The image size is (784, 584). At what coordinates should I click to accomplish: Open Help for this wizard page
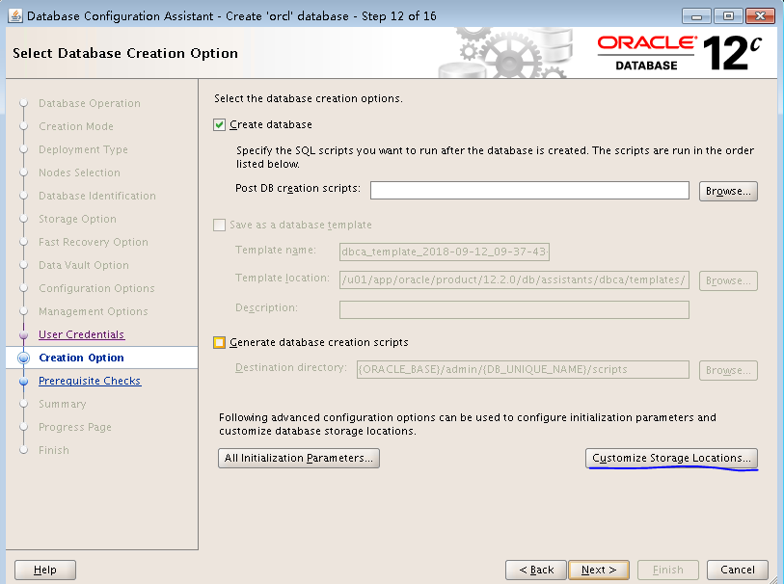(45, 570)
